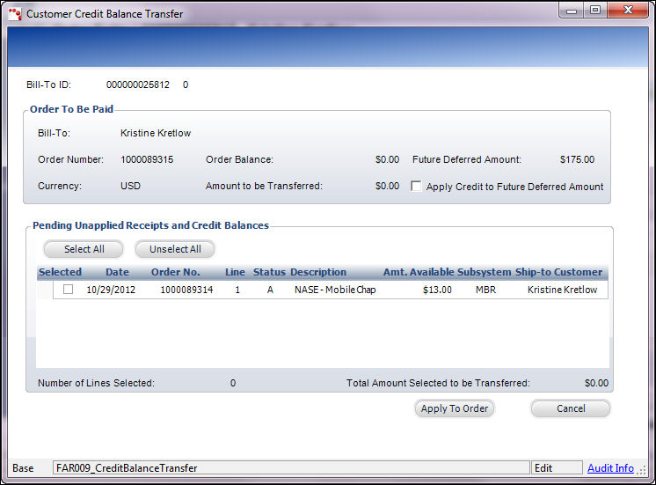The height and width of the screenshot is (485, 656).
Task: Sort by the Status column header
Action: click(x=269, y=272)
